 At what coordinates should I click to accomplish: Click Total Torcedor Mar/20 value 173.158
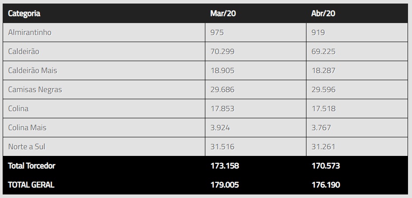[x=224, y=166]
